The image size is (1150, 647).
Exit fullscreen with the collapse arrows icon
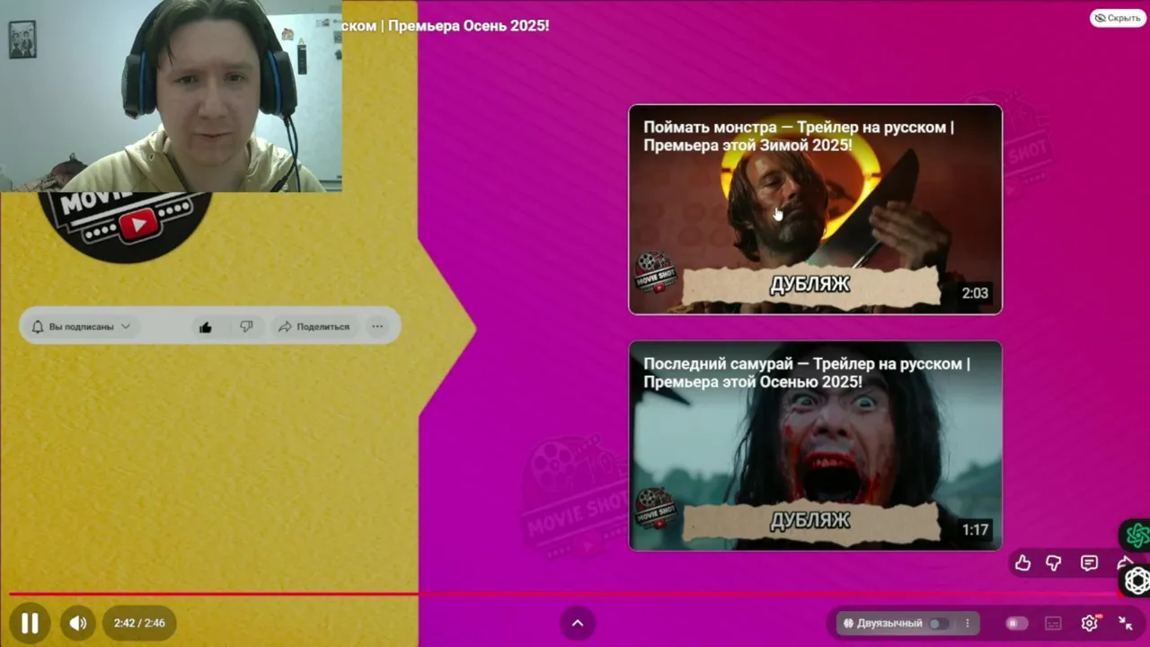pos(1125,623)
